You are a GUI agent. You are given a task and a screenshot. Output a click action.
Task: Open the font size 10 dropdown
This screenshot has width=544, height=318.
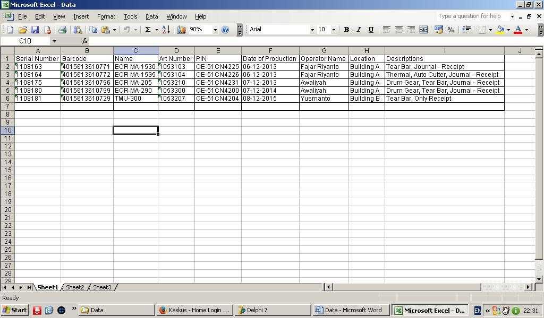click(x=334, y=30)
